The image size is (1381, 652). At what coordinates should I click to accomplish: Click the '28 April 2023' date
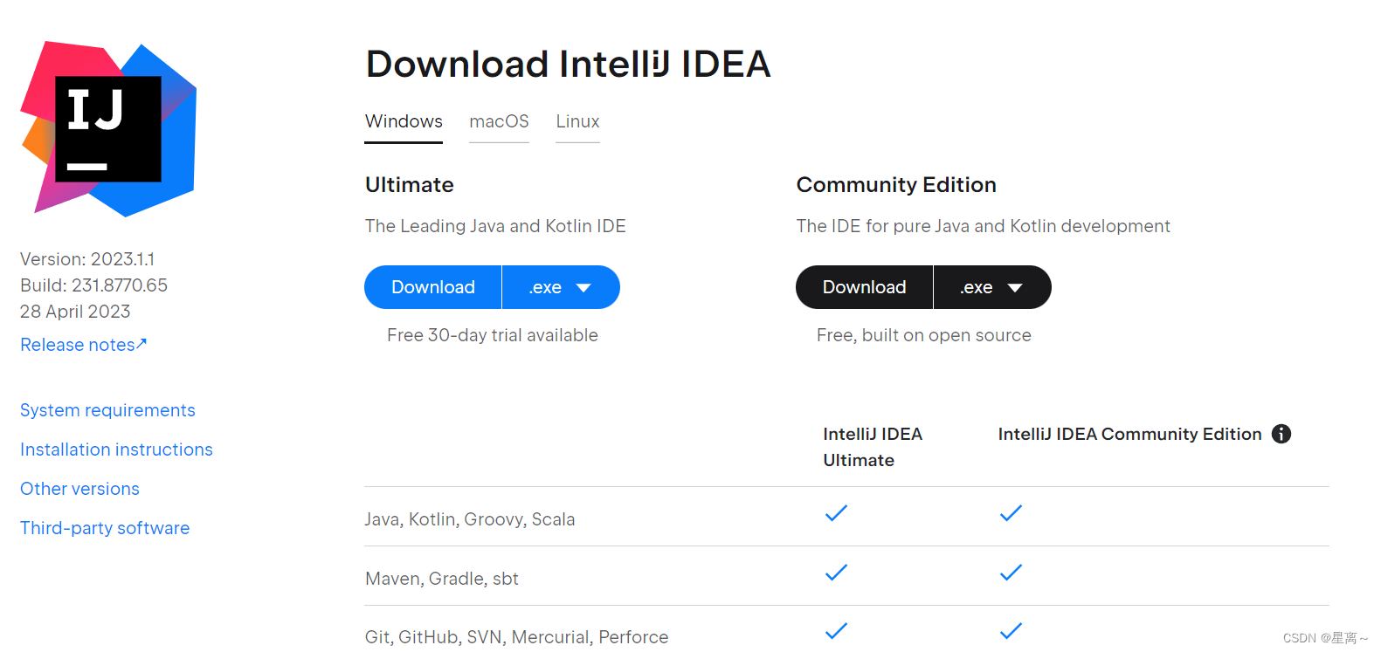click(75, 312)
